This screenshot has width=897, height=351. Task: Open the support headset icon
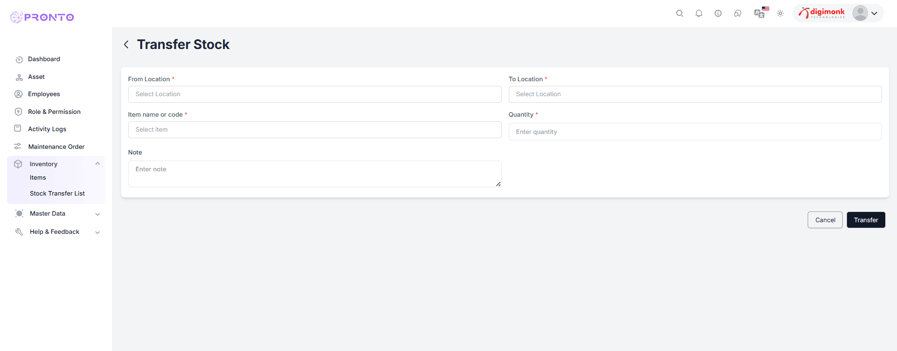(x=738, y=14)
